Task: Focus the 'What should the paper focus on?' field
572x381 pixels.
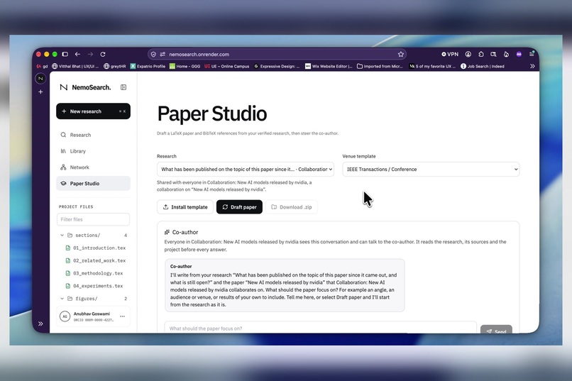Action: click(320, 328)
